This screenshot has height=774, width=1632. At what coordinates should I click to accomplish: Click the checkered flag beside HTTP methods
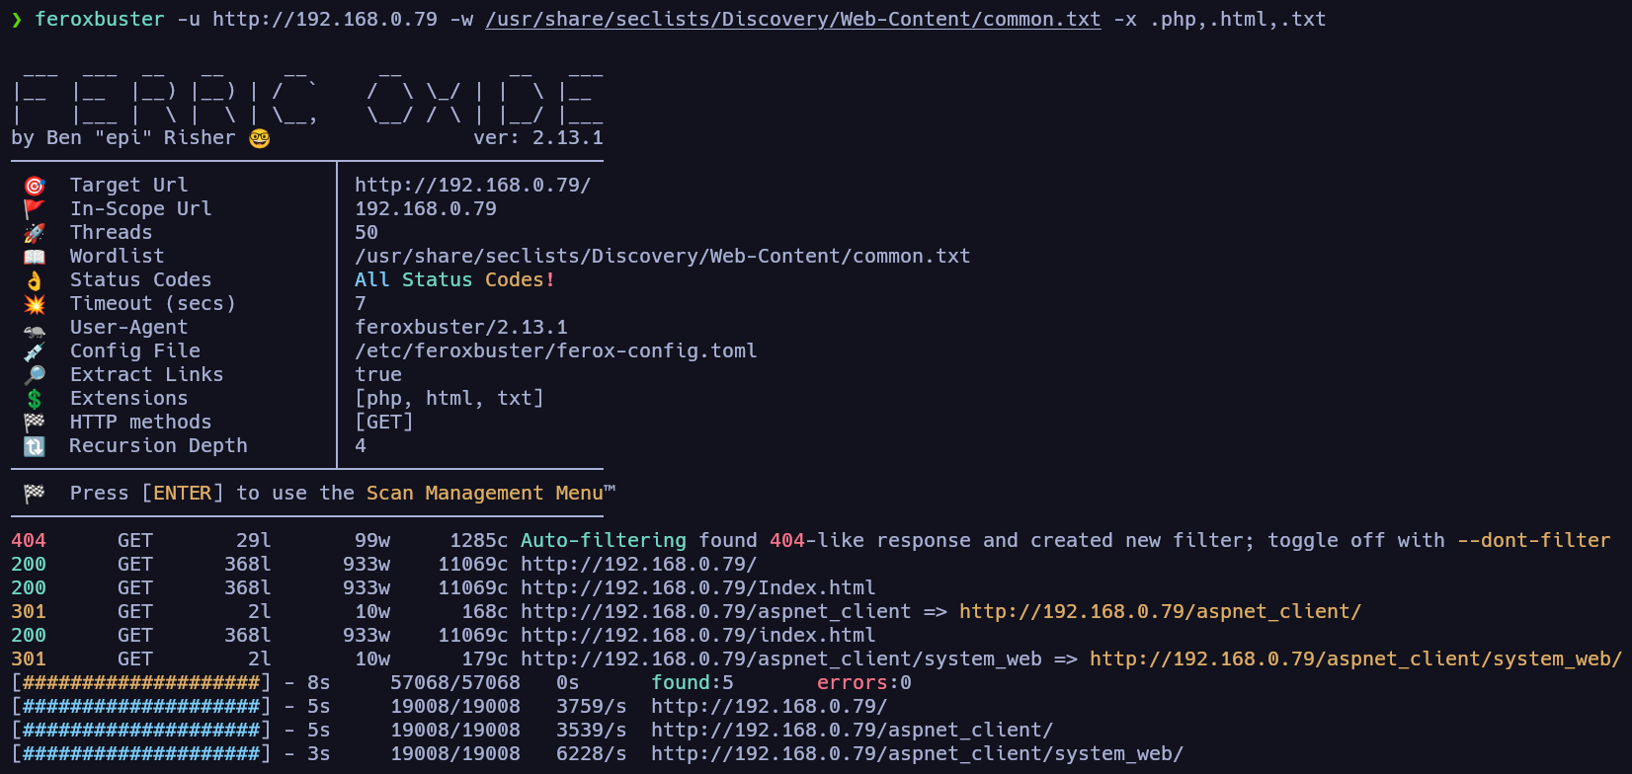pyautogui.click(x=35, y=423)
